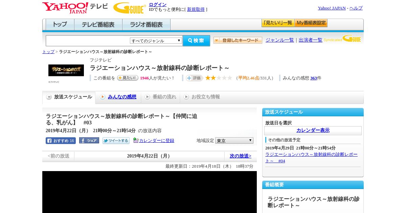Click the 検索 search button
Viewport: 406px width, 213px height.
(196, 41)
